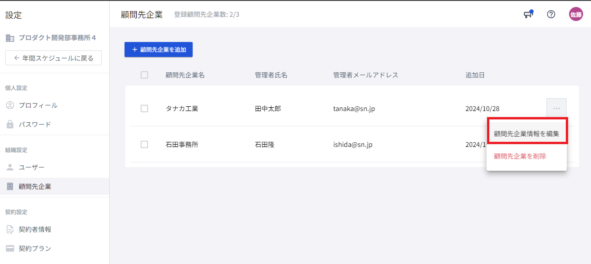Check the タナカ工業 row checkbox
Image resolution: width=591 pixels, height=264 pixels.
click(144, 109)
